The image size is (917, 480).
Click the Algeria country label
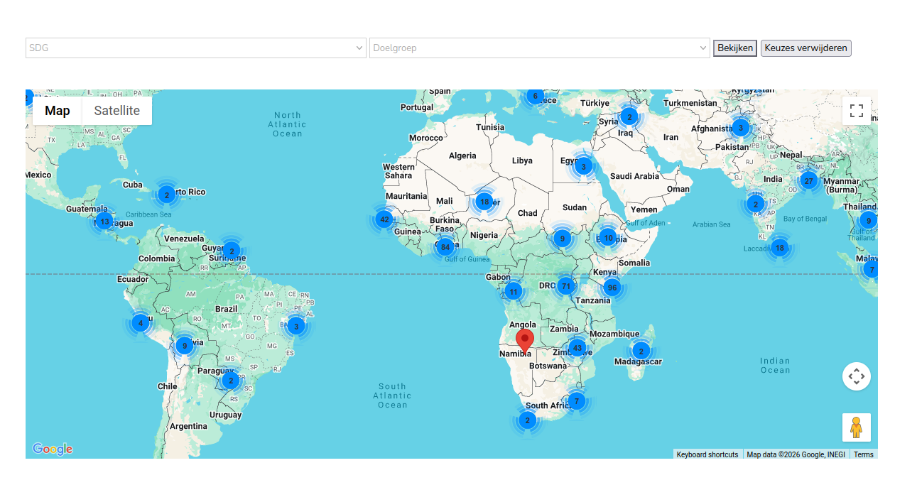(462, 156)
